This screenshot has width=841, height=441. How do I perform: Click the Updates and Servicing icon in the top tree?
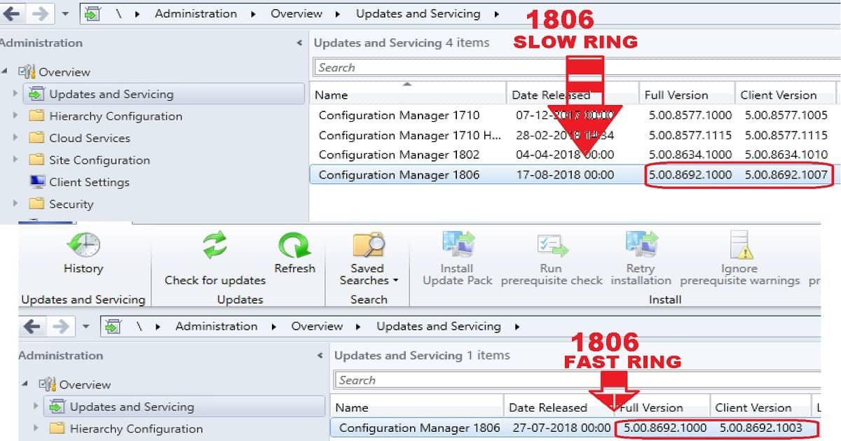pyautogui.click(x=36, y=94)
